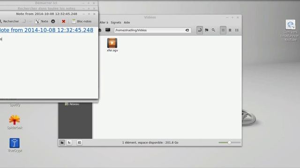300x168 pixels.
Task: Click the computer icon in file manager toolbar
Action: click(x=108, y=30)
